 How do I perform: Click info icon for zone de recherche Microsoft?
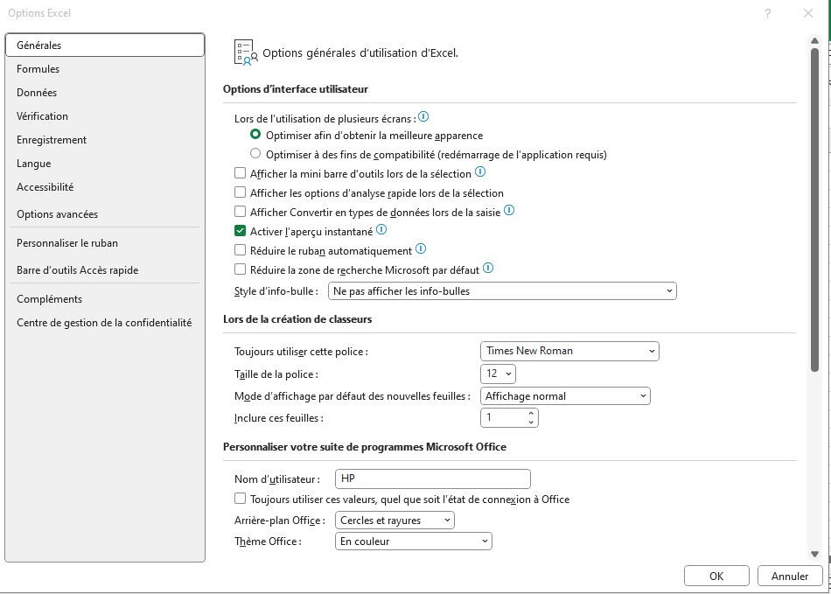click(x=488, y=269)
